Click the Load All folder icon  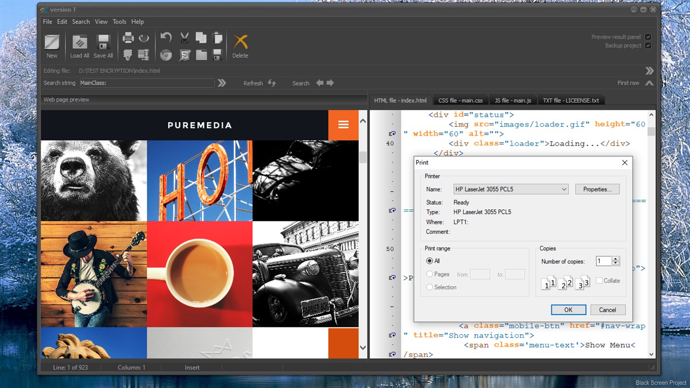[79, 42]
